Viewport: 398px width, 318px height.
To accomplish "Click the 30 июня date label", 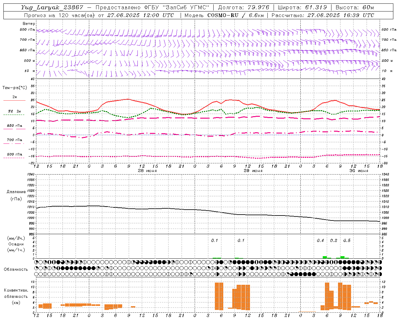I will coord(359,171).
